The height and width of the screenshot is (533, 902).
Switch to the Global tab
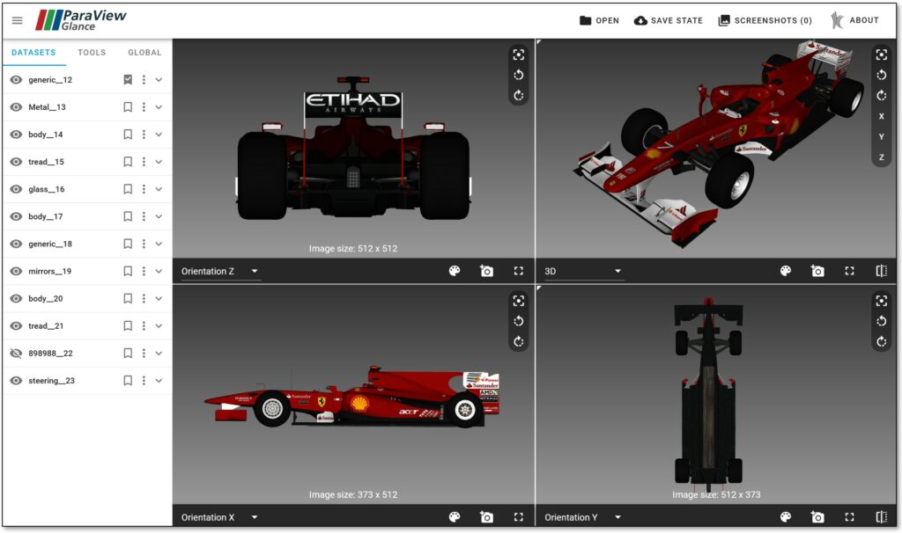coord(144,52)
